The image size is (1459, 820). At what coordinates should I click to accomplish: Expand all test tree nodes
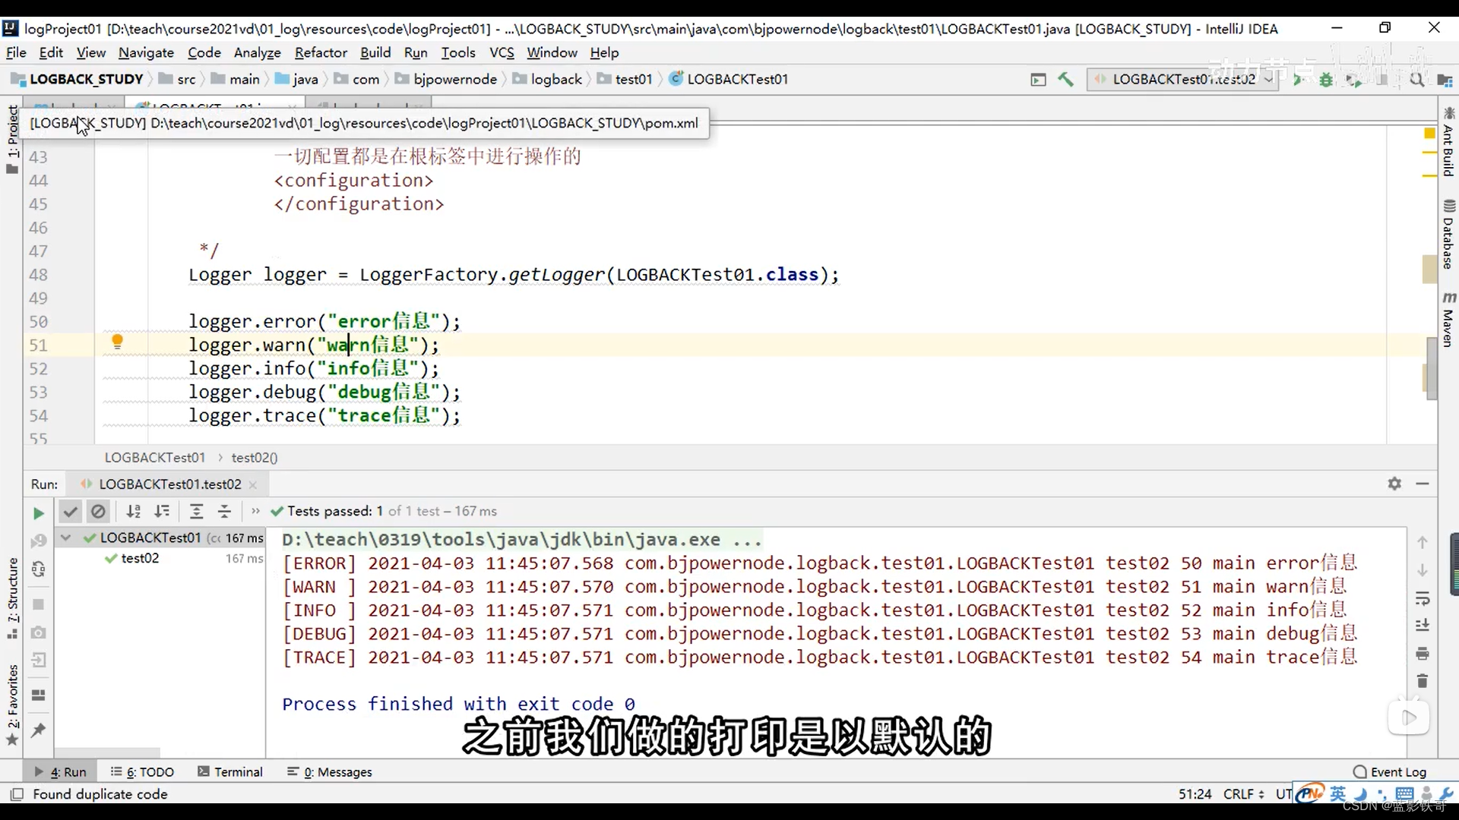pos(196,512)
